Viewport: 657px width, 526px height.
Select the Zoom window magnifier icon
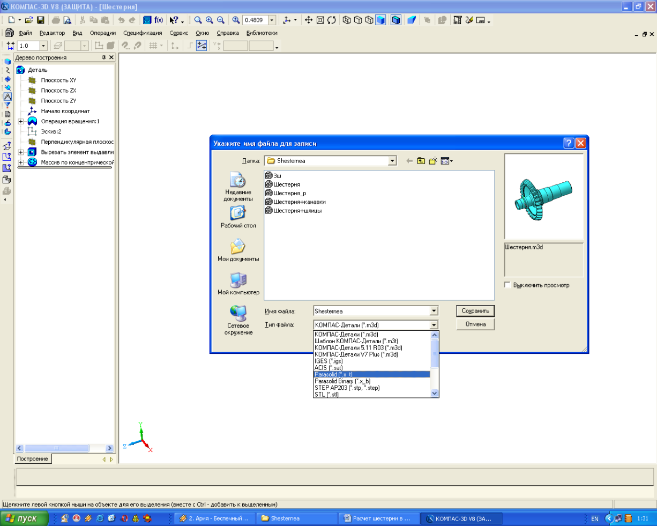[198, 20]
